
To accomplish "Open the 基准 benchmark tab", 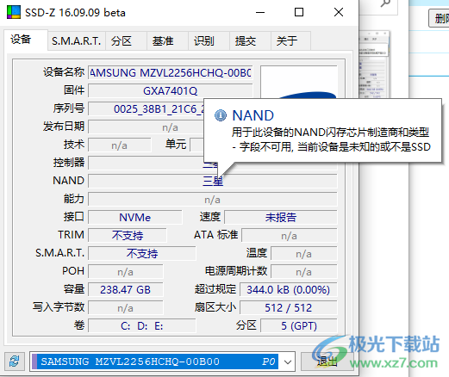I will (x=167, y=41).
